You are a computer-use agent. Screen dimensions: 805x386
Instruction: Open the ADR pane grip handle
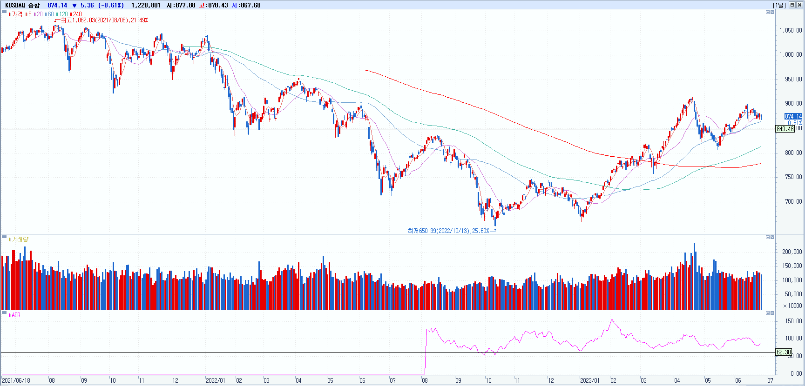[x=4, y=313]
